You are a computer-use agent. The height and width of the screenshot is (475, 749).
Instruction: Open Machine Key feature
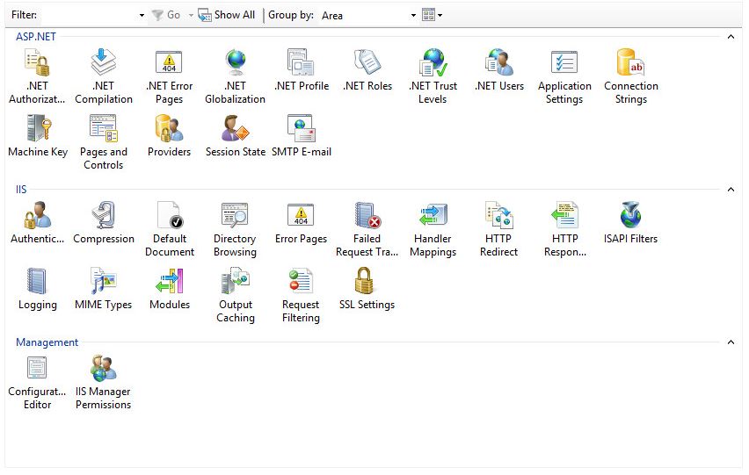pyautogui.click(x=38, y=136)
